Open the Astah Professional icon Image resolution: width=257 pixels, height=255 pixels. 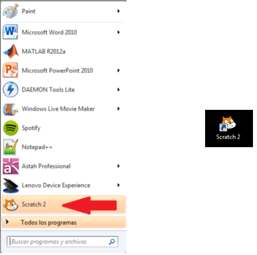pos(11,166)
